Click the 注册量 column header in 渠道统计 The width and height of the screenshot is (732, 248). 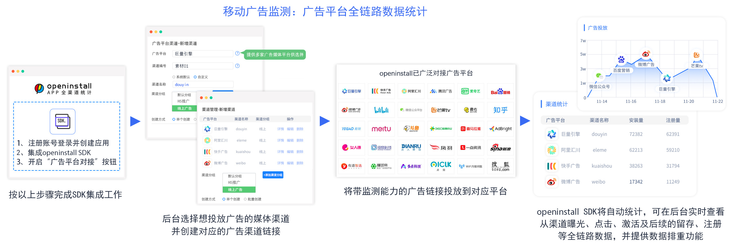pyautogui.click(x=673, y=120)
